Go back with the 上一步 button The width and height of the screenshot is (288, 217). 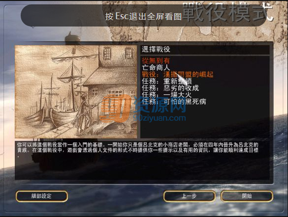[189, 196]
